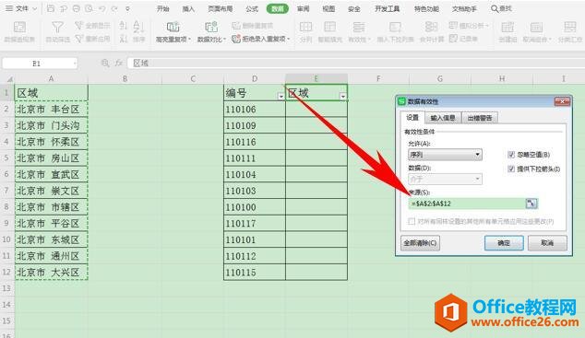Switch to the 页面布局 ribbon tab
This screenshot has width=585, height=338.
tap(221, 8)
